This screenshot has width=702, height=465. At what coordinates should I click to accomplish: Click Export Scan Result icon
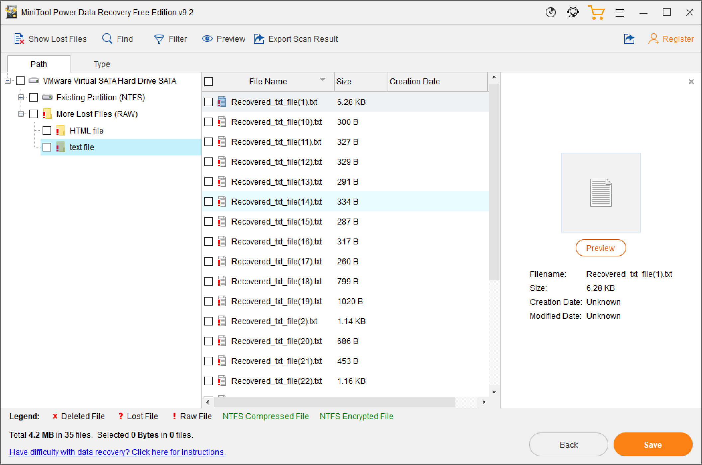[259, 39]
